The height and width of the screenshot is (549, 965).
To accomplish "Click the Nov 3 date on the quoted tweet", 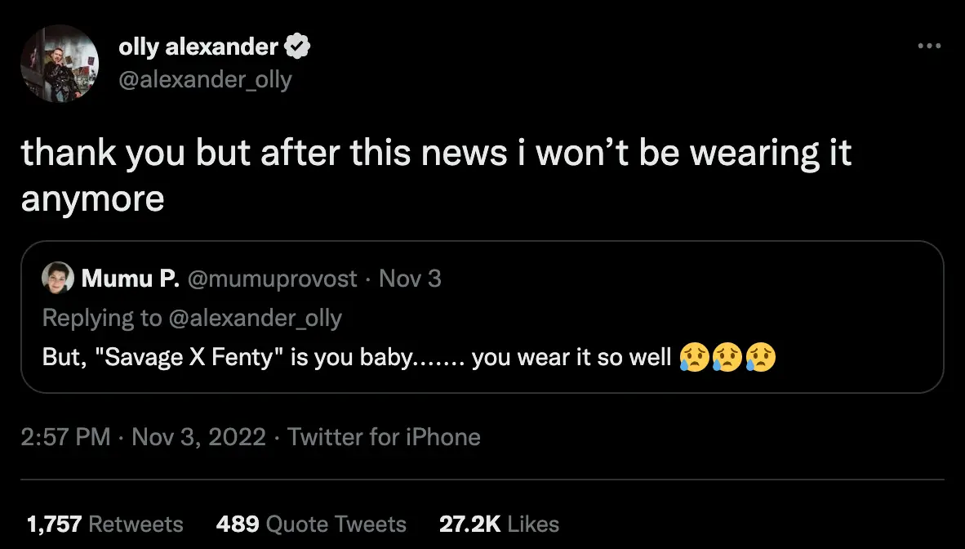I will [x=411, y=278].
